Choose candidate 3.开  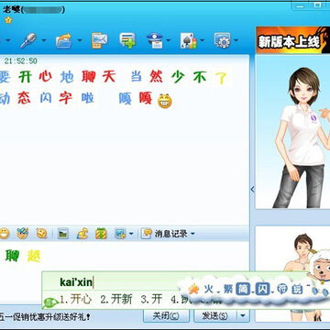point(151,300)
